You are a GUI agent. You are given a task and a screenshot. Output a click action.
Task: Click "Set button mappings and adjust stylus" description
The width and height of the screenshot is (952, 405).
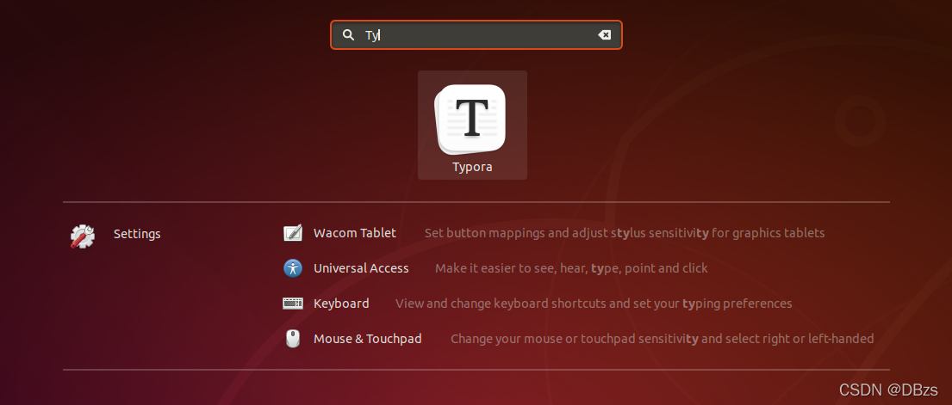coord(624,233)
